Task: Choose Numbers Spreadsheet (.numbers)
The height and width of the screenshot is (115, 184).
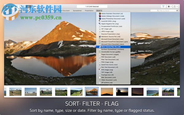Action: 113,49
